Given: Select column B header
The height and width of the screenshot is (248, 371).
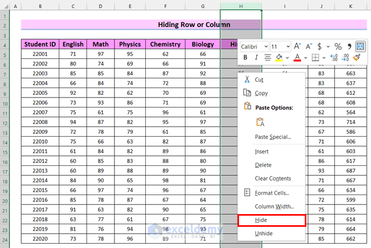Looking at the screenshot, I should coord(40,6).
